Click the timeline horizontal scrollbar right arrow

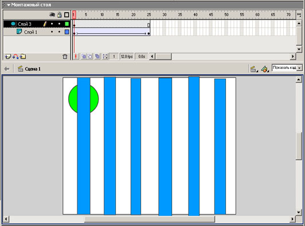293,56
